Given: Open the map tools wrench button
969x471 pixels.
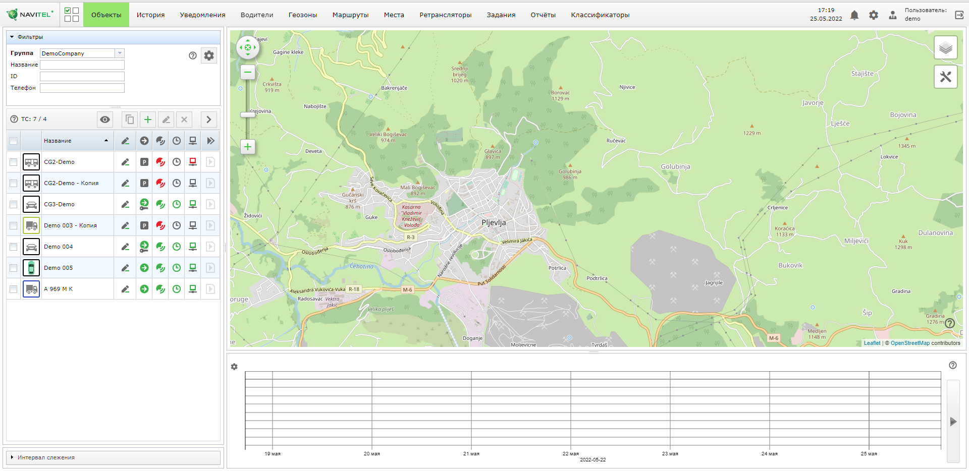Looking at the screenshot, I should [945, 77].
